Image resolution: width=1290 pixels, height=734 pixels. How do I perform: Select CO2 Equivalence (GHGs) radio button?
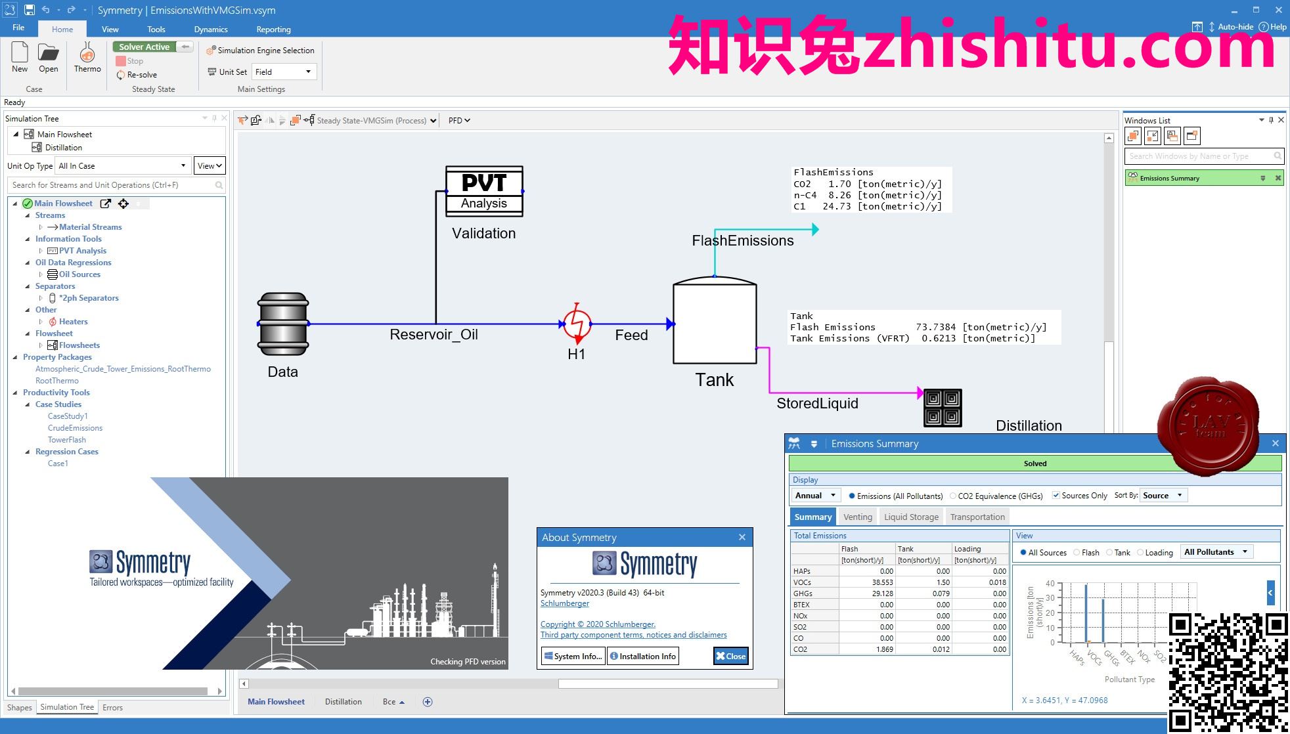coord(953,496)
